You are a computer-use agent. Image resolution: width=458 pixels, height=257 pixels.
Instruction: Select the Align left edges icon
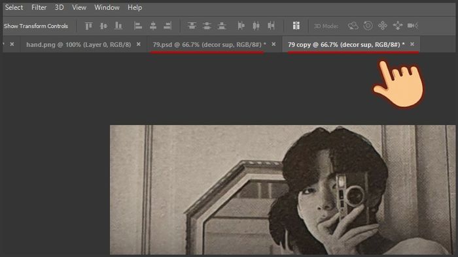coord(138,26)
